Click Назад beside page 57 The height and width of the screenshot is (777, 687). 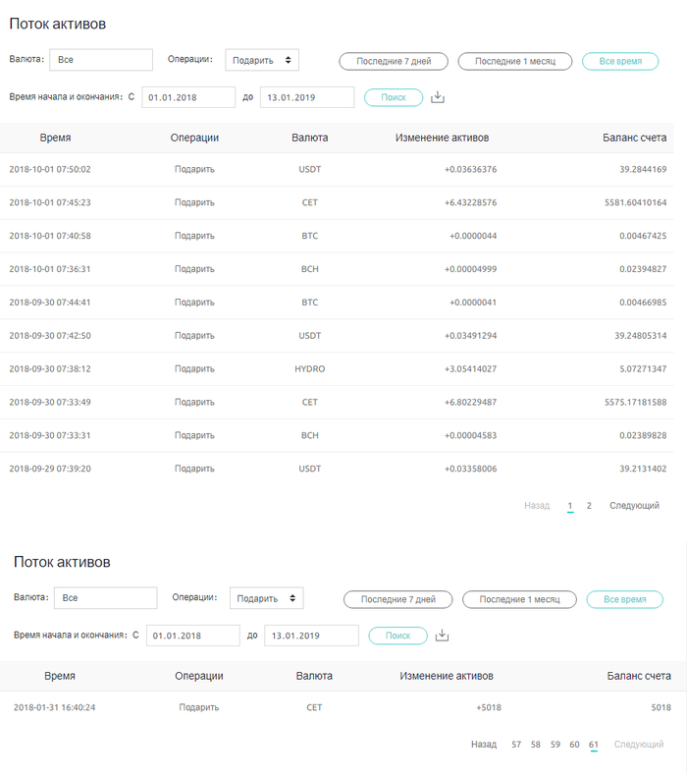pos(483,745)
